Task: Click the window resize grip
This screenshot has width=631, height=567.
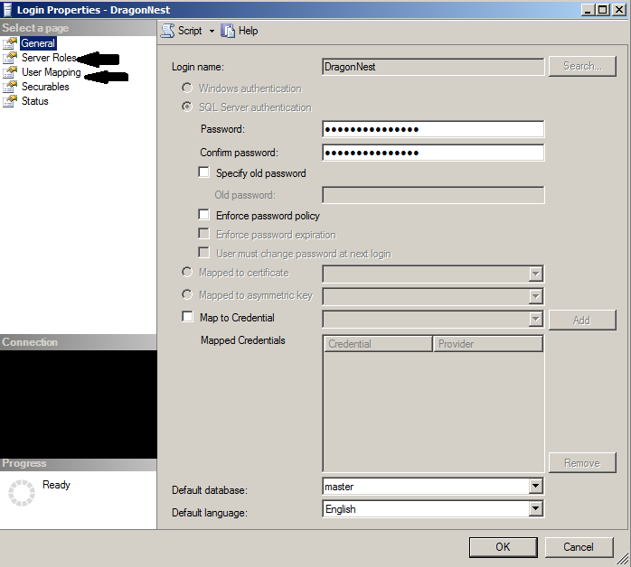Action: pyautogui.click(x=623, y=559)
